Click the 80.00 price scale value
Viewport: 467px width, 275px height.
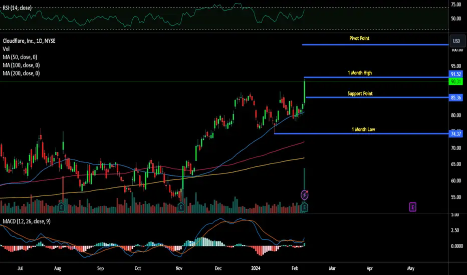click(x=456, y=115)
